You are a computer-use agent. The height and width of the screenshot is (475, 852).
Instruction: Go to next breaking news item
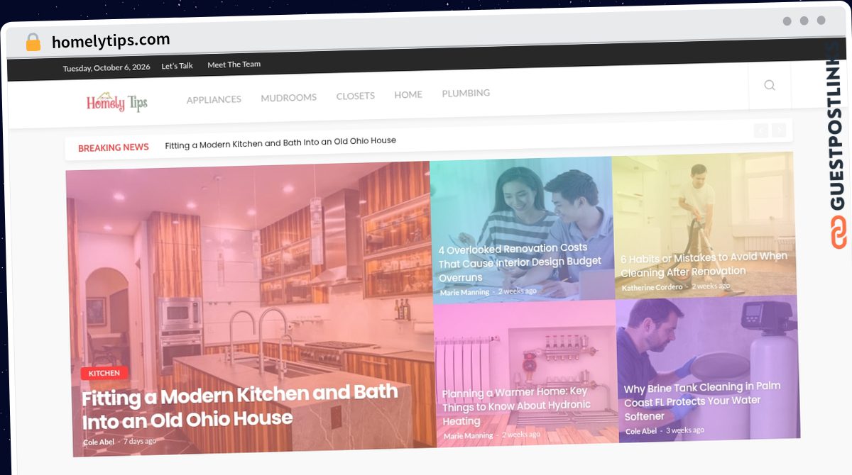pos(779,130)
